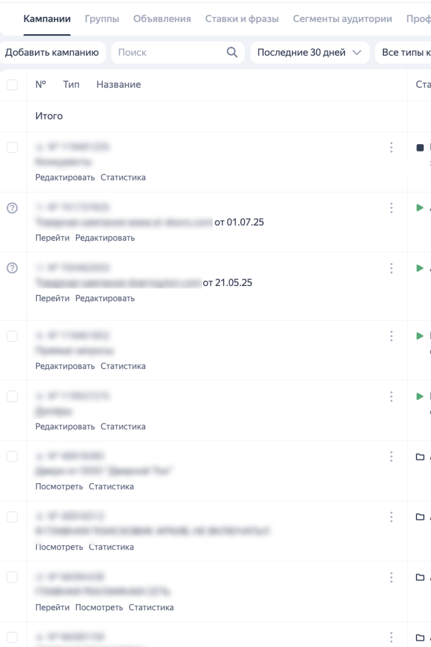Click the Добавить кампанию button
The image size is (431, 647).
52,53
